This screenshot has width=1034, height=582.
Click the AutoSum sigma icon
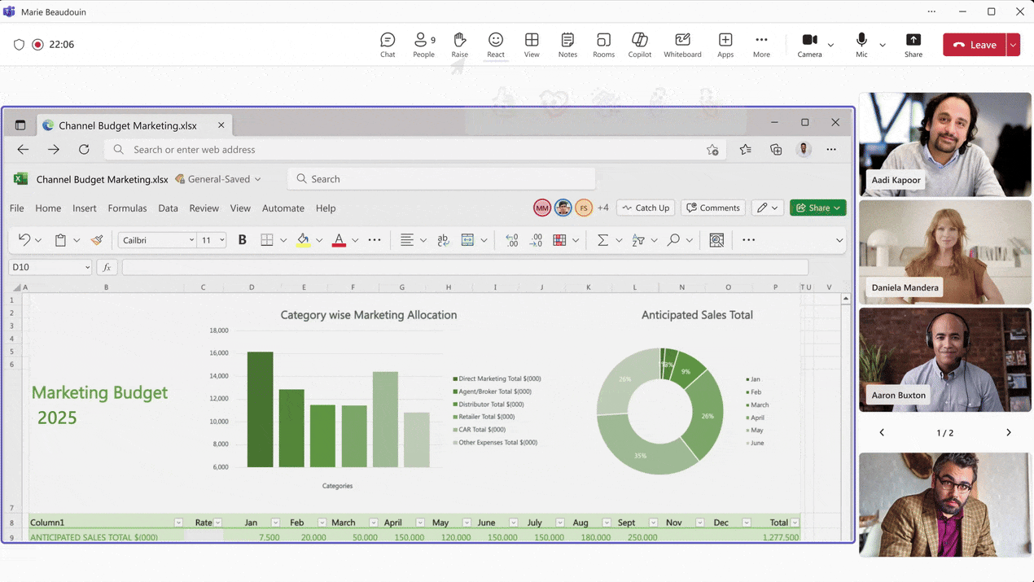[x=602, y=240]
